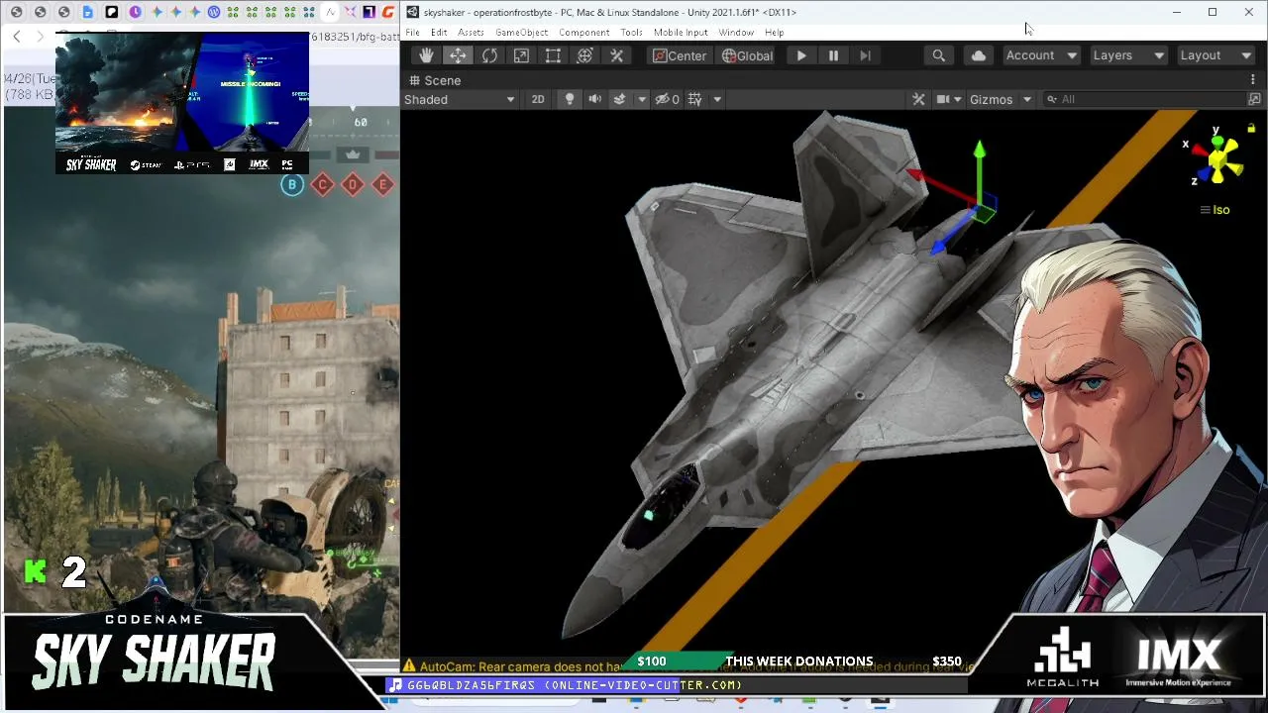Open the Shaded draw mode dropdown
The image size is (1268, 713).
click(x=460, y=99)
